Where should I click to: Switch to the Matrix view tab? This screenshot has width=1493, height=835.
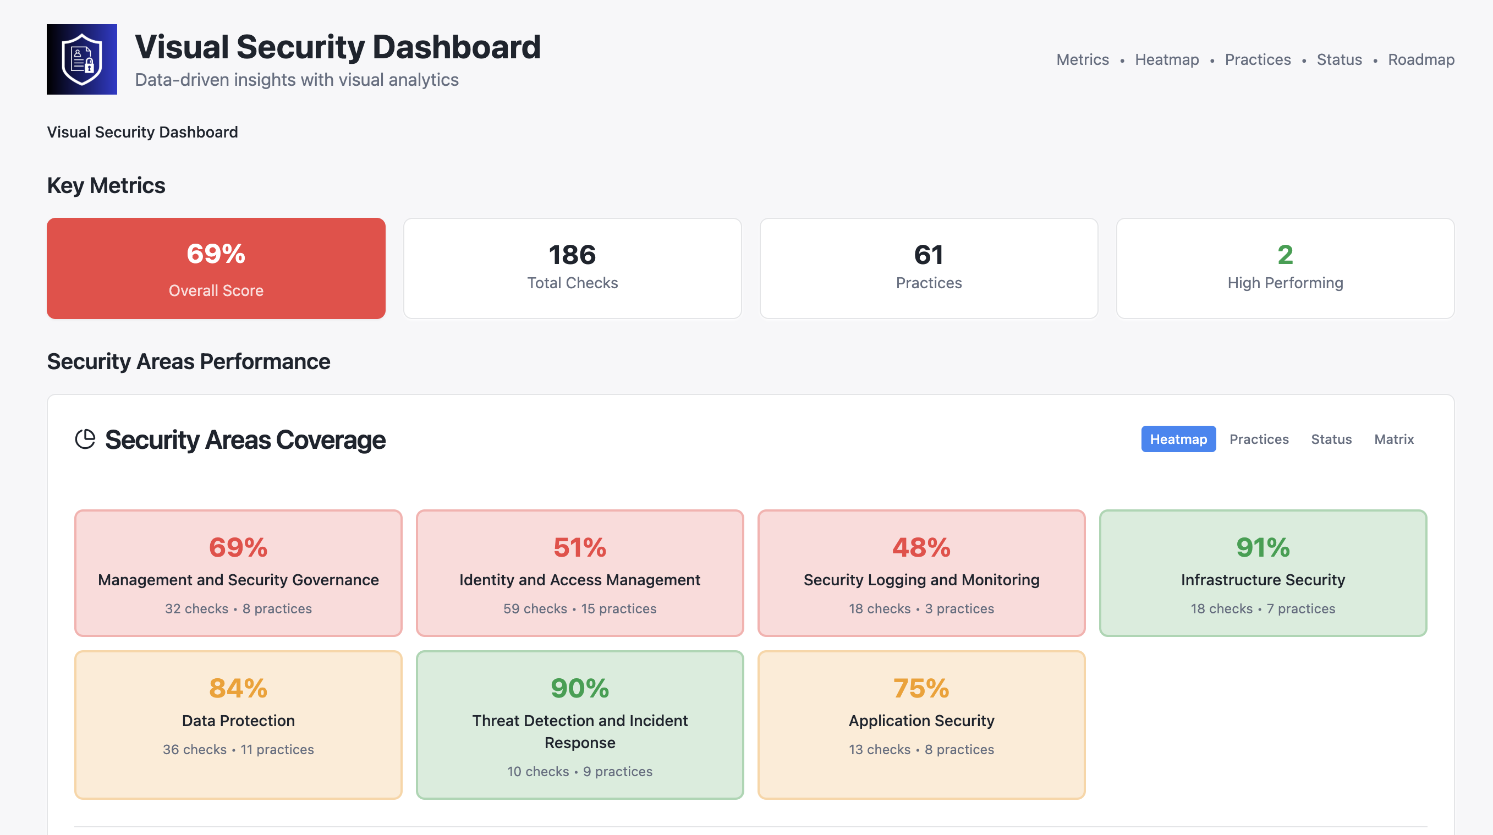pos(1393,440)
